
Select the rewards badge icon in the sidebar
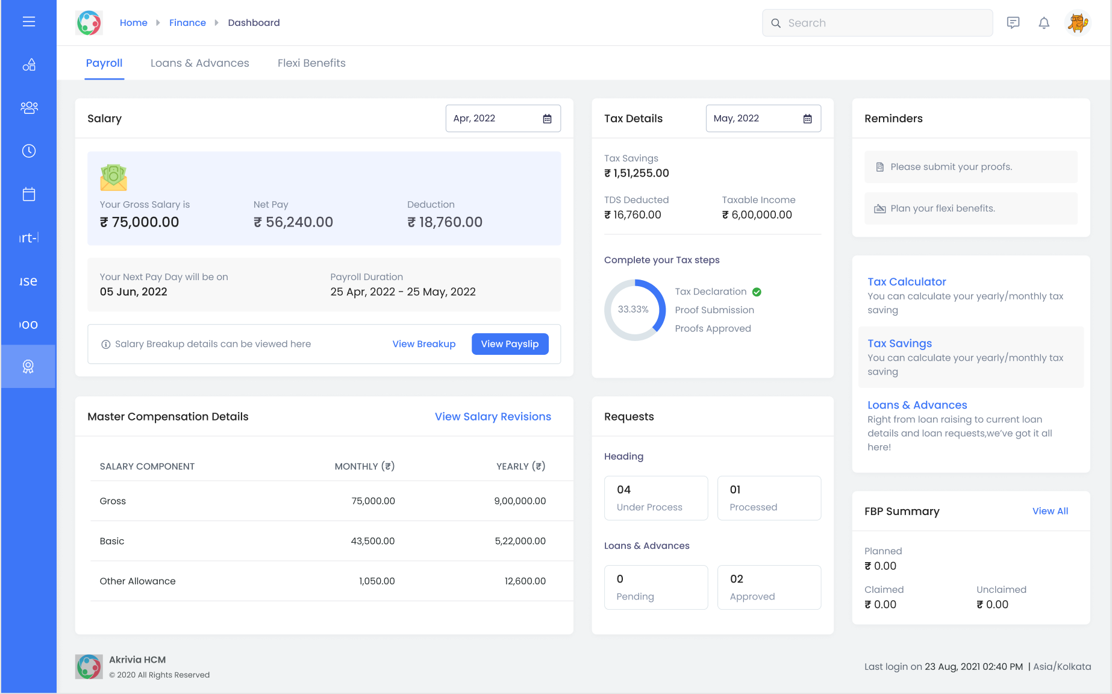pyautogui.click(x=28, y=366)
